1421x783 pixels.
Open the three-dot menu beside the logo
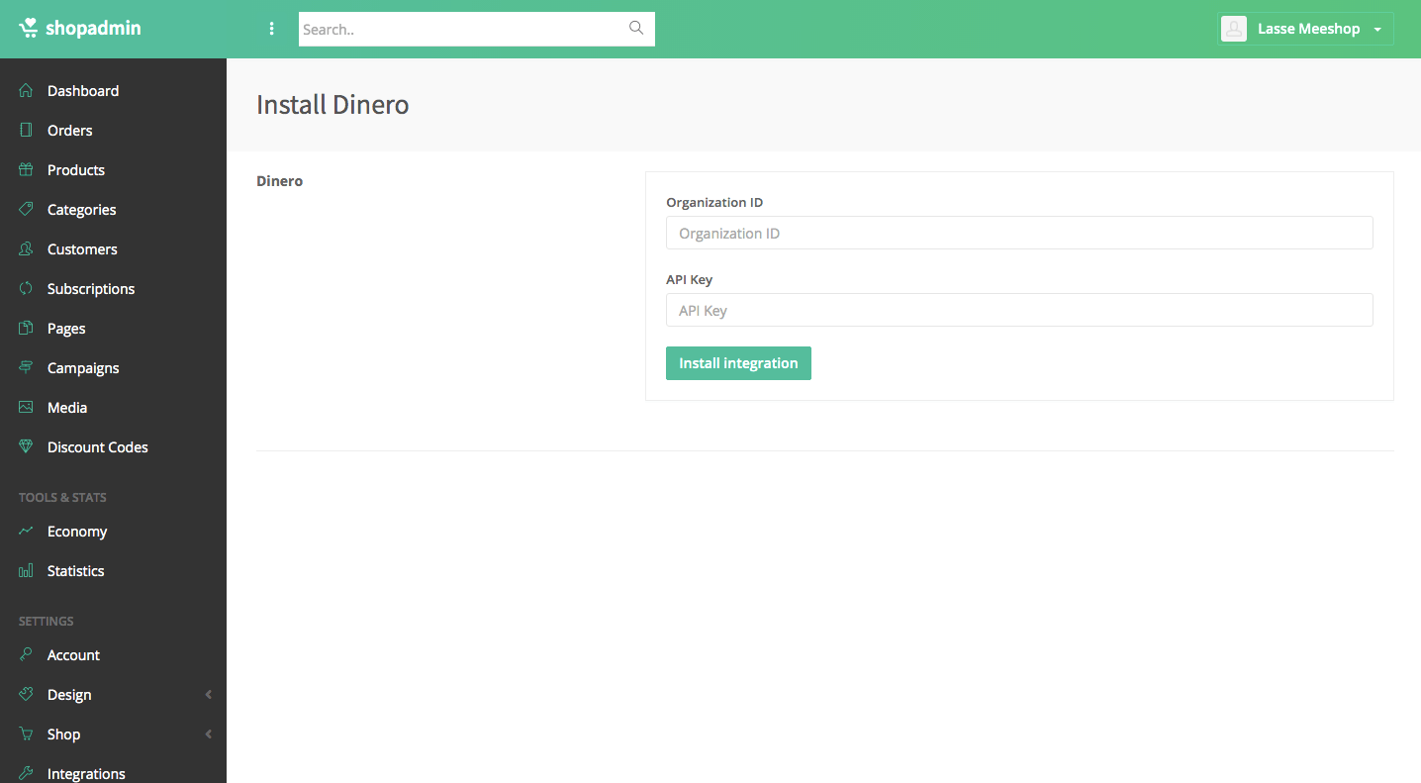click(x=272, y=29)
